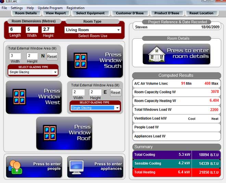Open the Select Equipment toolbar button
The height and width of the screenshot is (183, 226).
90,13
